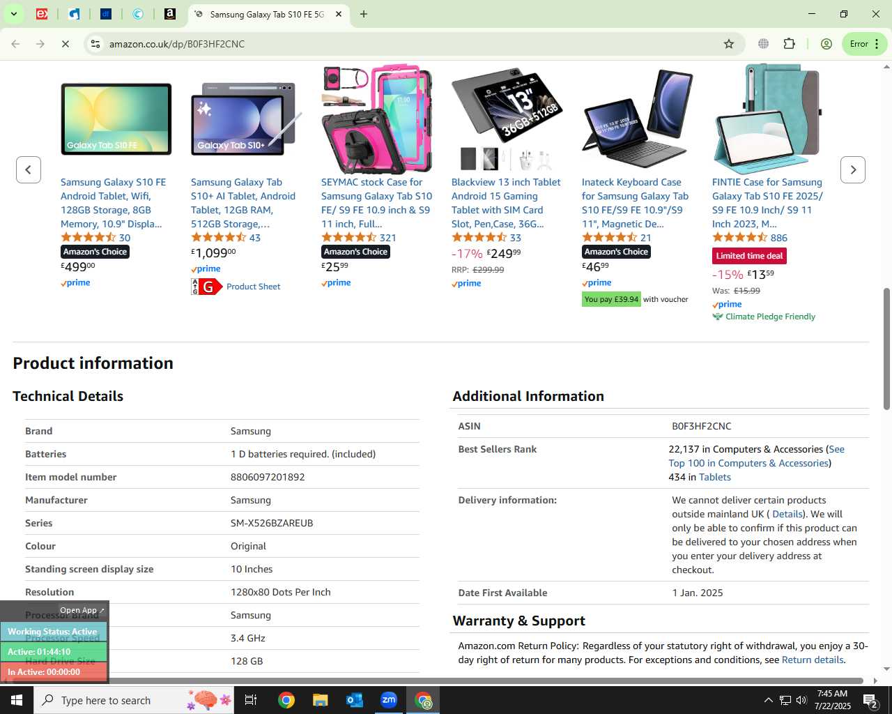Open the Return details link
The height and width of the screenshot is (714, 892).
pos(813,660)
